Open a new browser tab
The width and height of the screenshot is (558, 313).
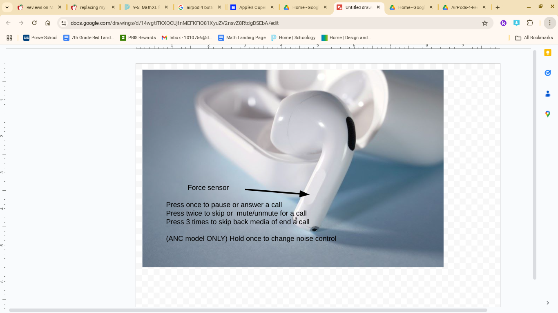tap(498, 7)
